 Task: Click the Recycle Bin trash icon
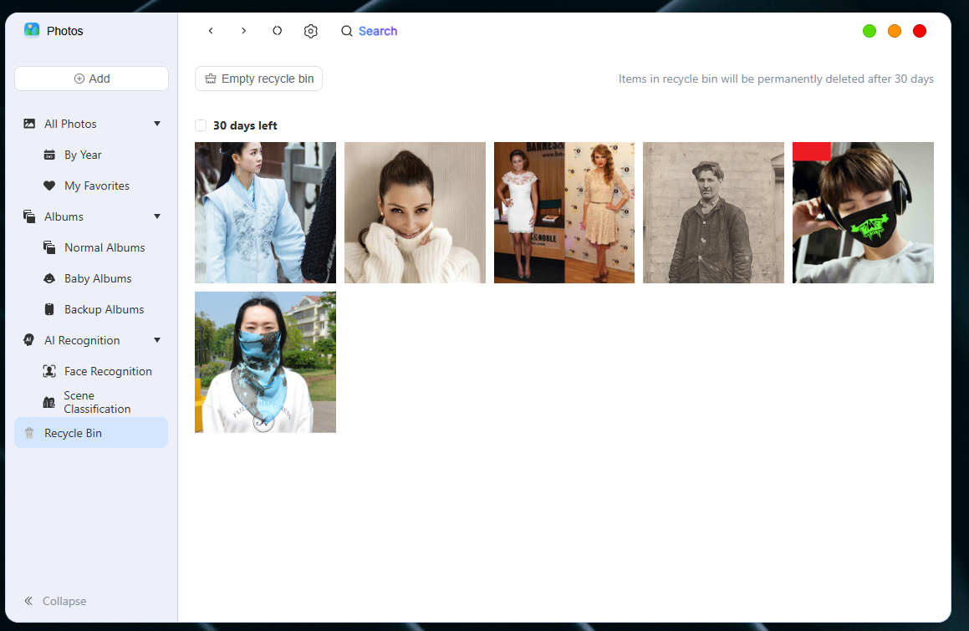click(29, 433)
